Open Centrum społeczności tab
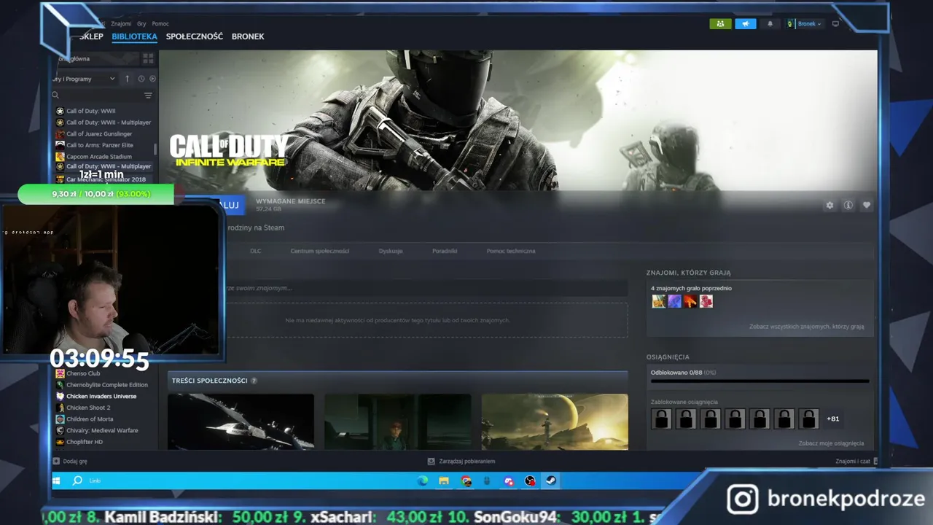 pos(320,251)
